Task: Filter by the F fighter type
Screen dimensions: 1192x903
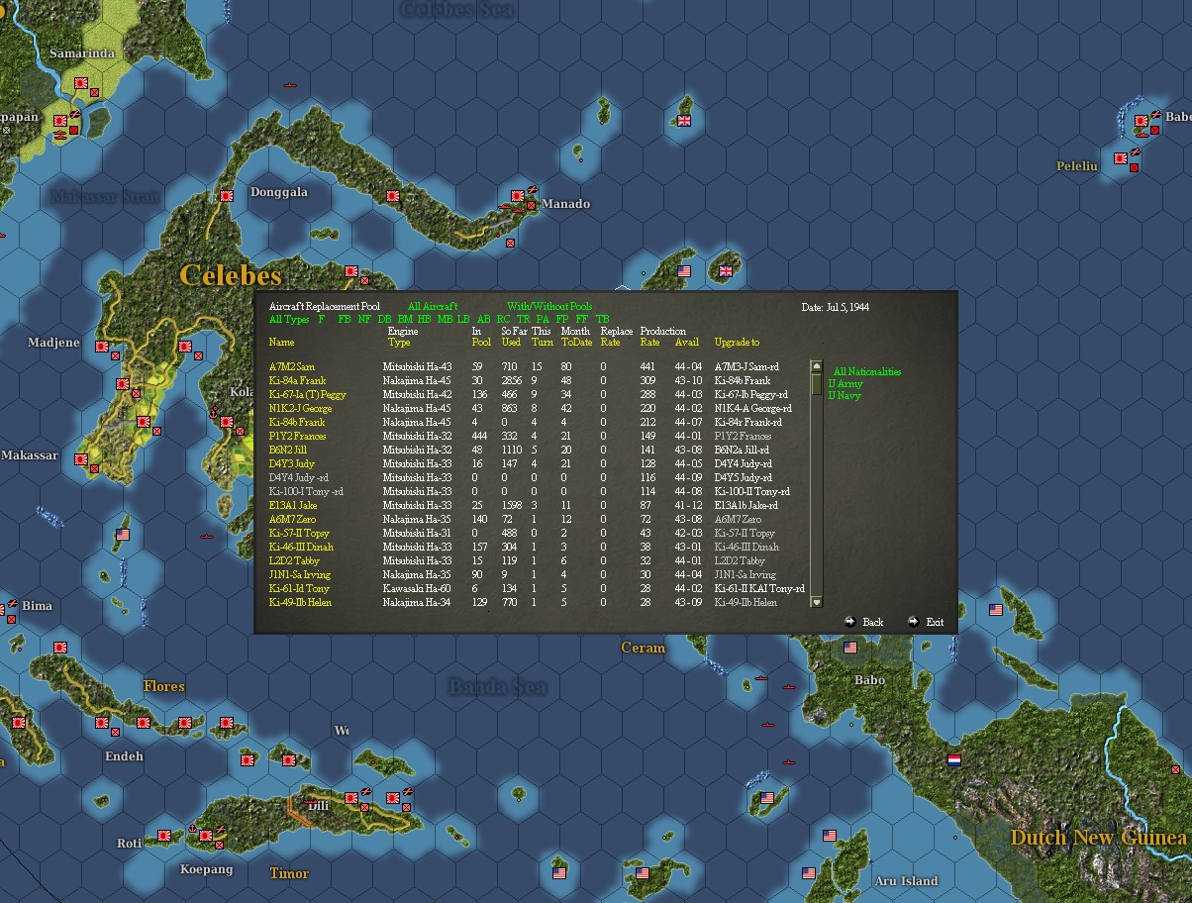Action: point(321,320)
